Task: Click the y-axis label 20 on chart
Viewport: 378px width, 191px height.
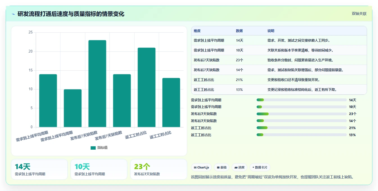Action: tap(31, 51)
